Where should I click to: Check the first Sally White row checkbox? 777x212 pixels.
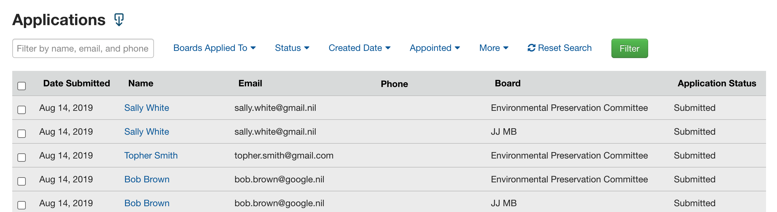click(x=21, y=110)
